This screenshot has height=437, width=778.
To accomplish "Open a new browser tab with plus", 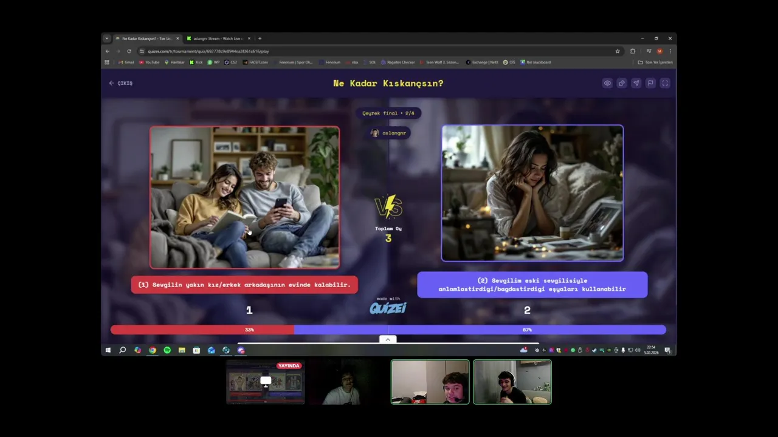I will [x=260, y=39].
